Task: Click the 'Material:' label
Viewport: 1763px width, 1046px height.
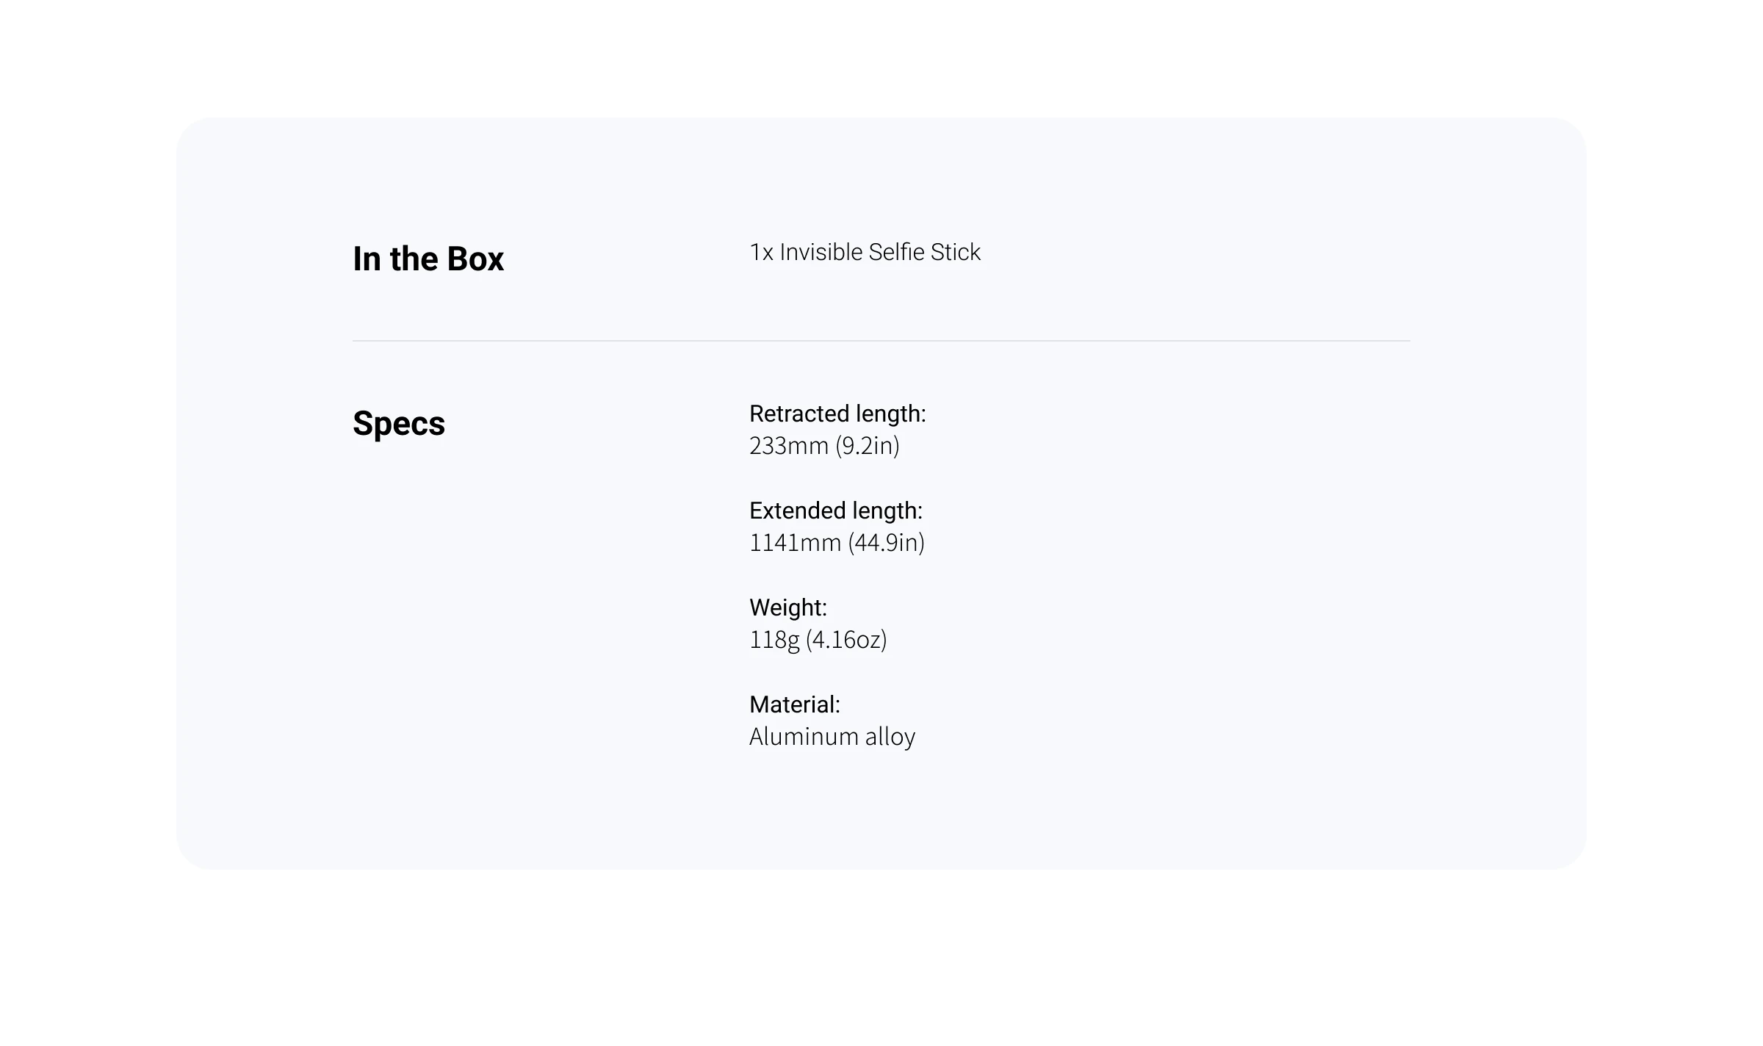Action: (x=794, y=705)
